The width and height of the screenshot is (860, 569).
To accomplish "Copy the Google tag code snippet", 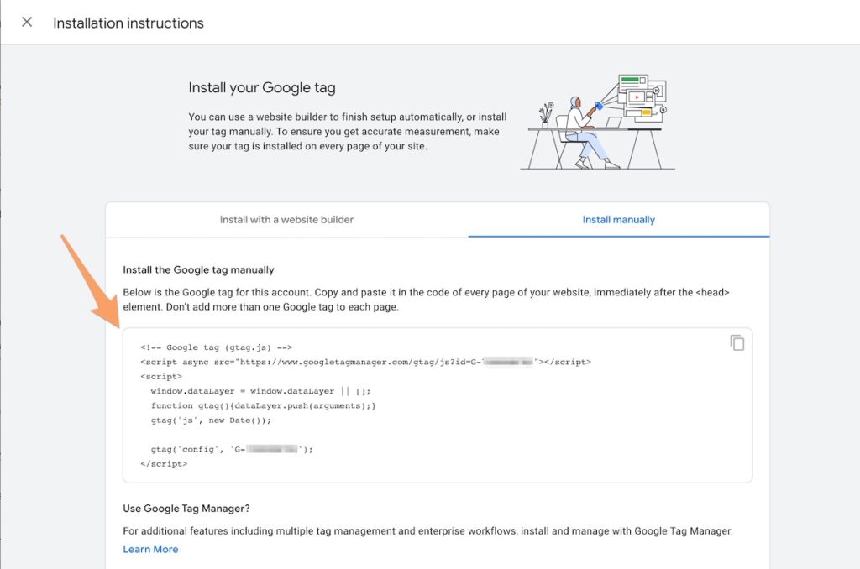I will pyautogui.click(x=737, y=342).
